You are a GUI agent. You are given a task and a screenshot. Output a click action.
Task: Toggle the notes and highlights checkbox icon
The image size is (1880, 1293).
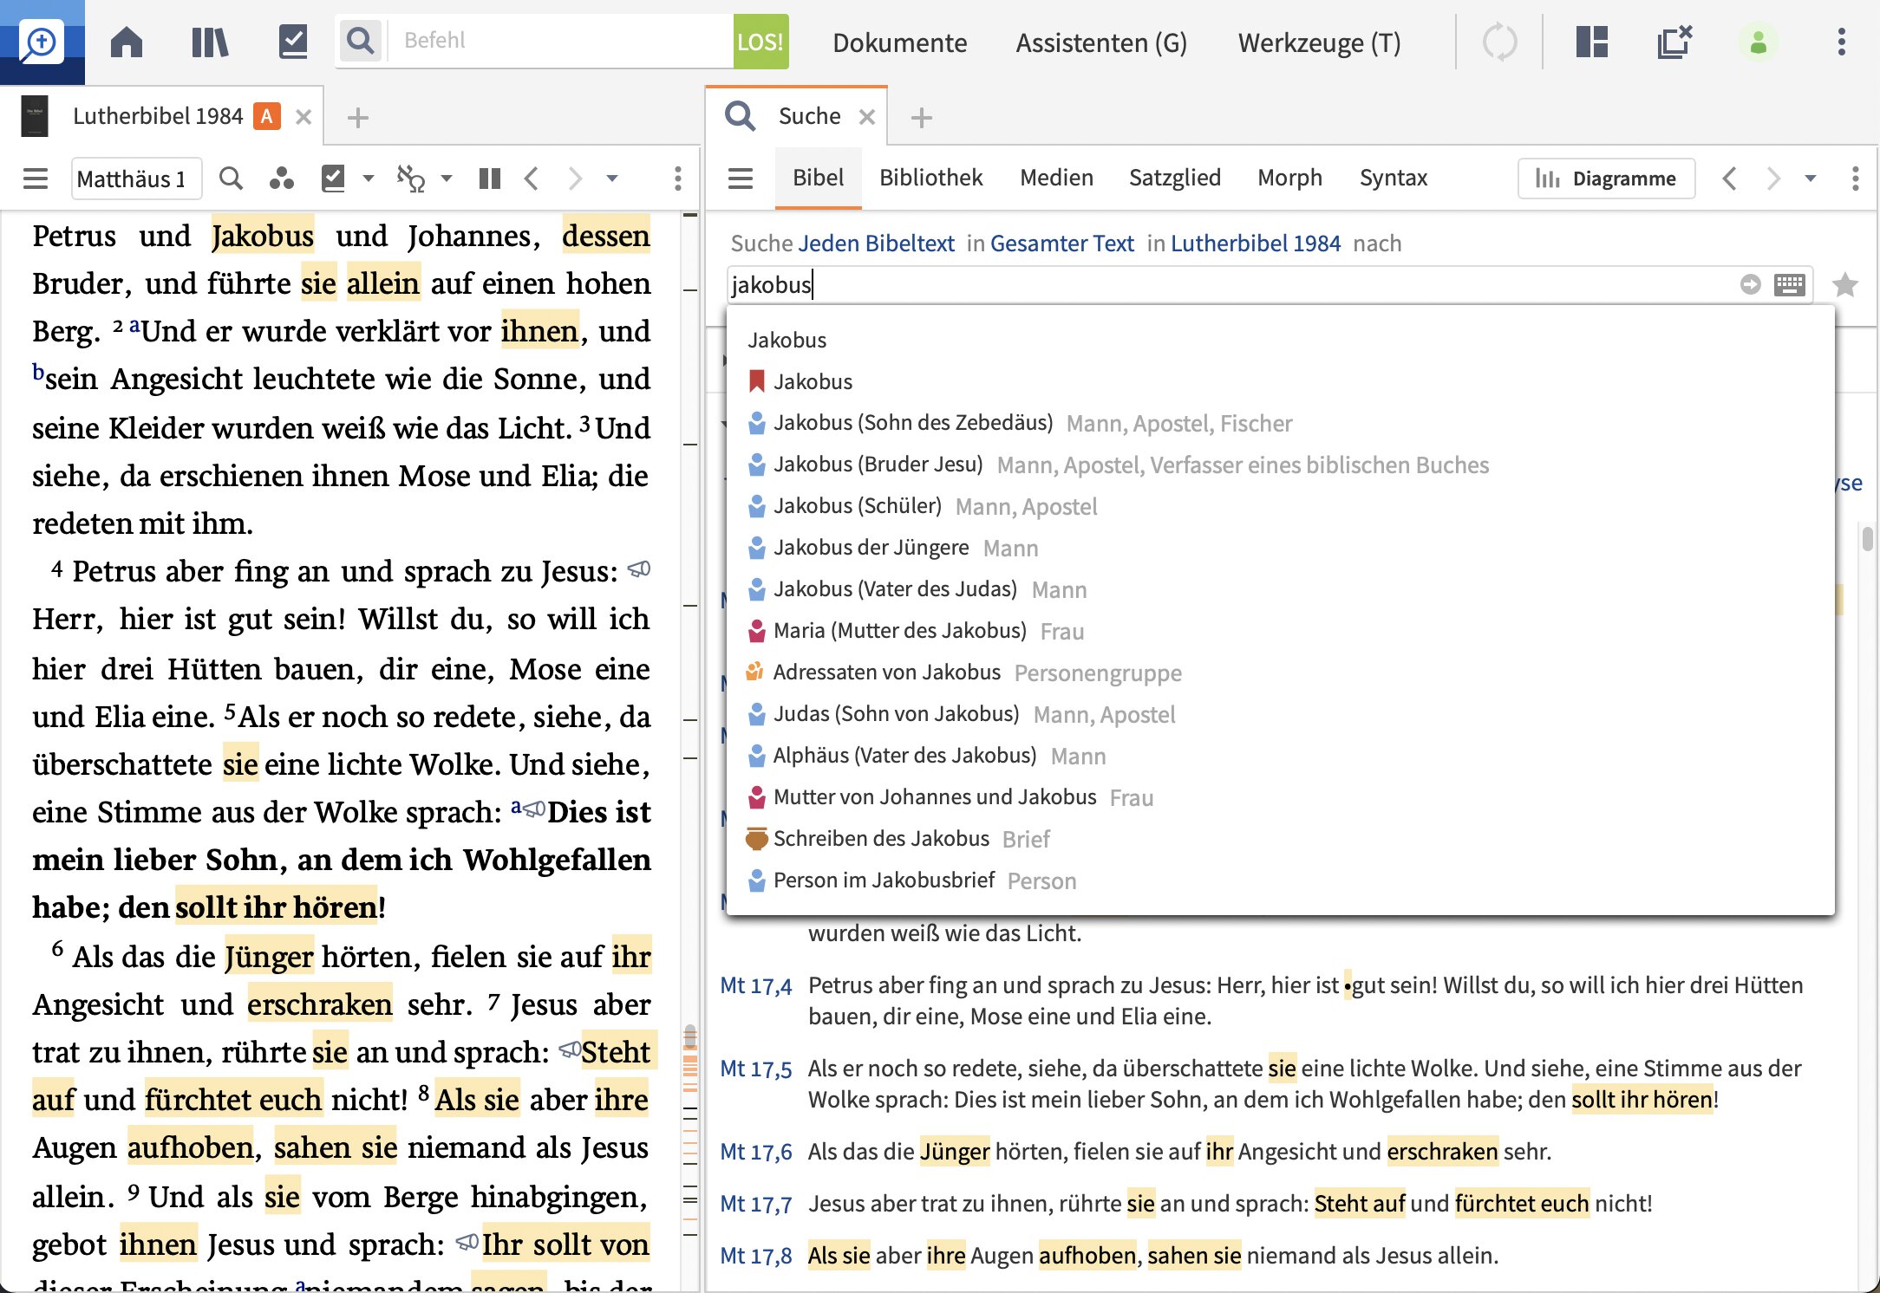333,179
